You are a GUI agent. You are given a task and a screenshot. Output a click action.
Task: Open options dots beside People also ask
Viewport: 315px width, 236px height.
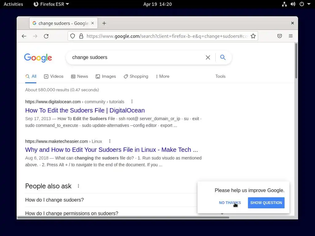[x=78, y=186]
